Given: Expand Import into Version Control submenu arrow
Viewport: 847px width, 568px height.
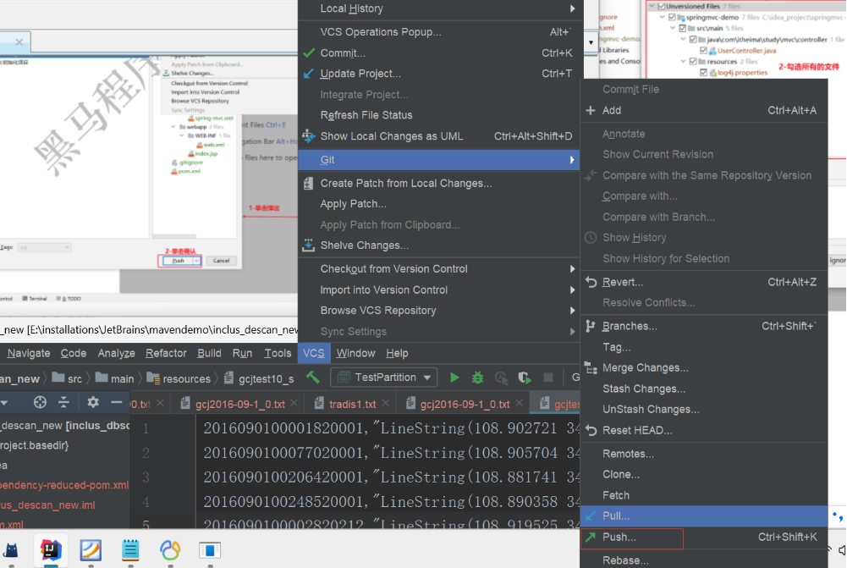Looking at the screenshot, I should tap(572, 290).
